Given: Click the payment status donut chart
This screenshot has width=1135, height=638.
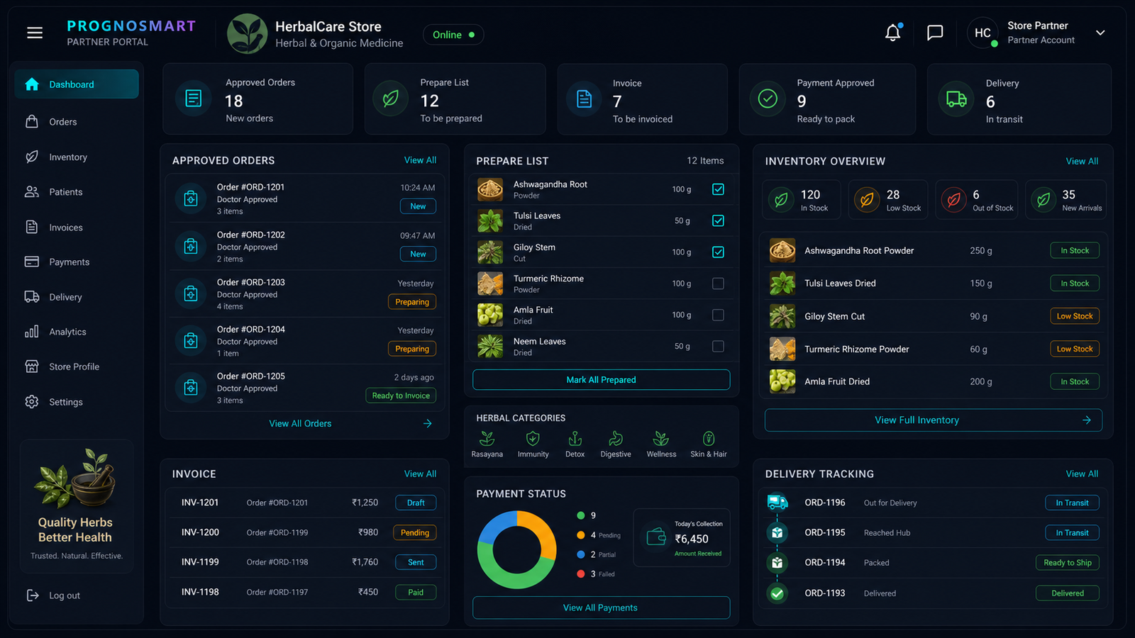Looking at the screenshot, I should point(516,550).
